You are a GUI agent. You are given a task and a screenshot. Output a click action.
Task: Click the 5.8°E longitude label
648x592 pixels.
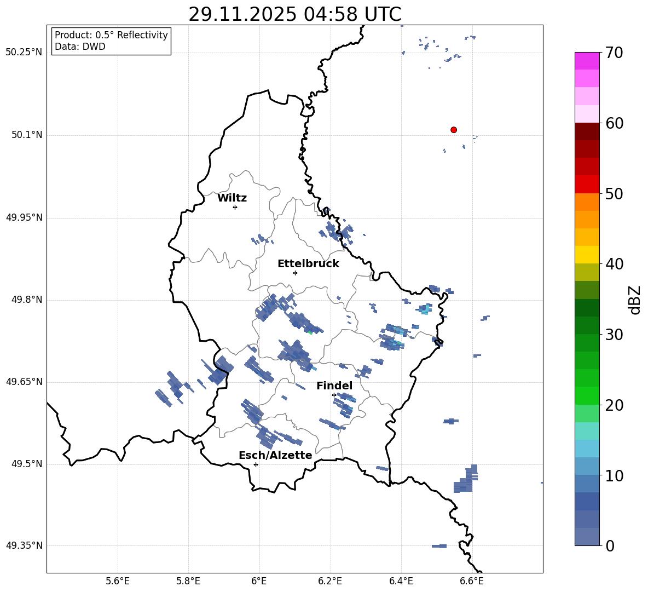[188, 582]
